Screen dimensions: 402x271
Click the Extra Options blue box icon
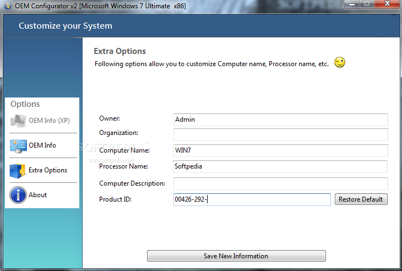[18, 171]
